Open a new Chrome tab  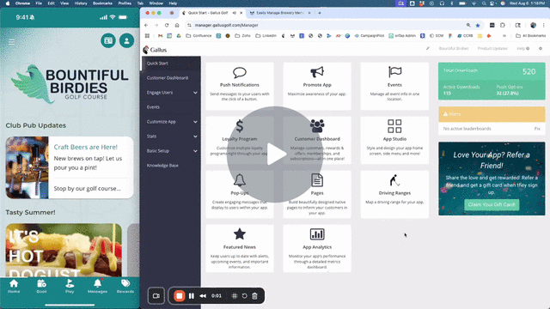pyautogui.click(x=319, y=13)
